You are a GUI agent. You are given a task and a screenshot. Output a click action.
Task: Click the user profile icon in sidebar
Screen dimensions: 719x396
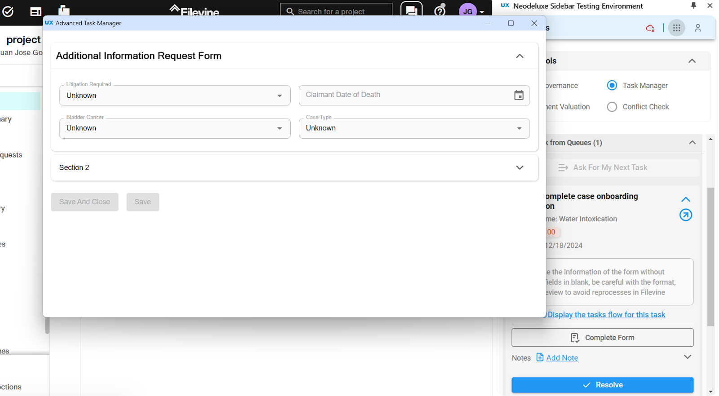tap(697, 28)
